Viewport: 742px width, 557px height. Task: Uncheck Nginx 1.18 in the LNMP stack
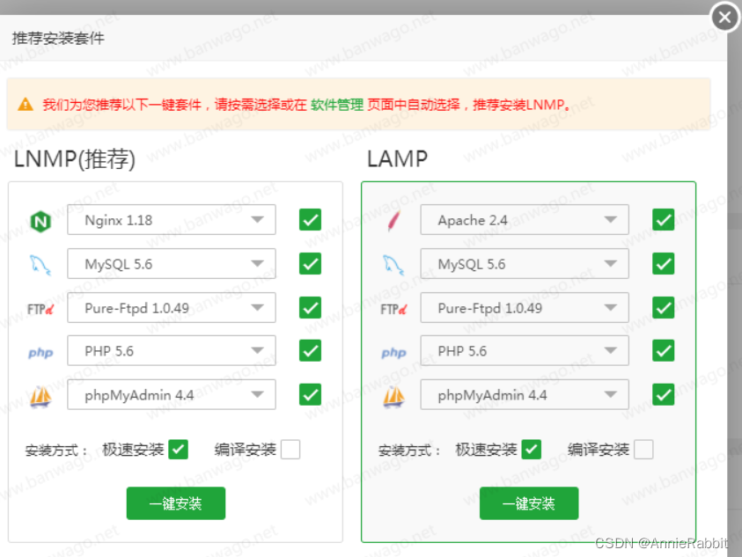click(310, 219)
